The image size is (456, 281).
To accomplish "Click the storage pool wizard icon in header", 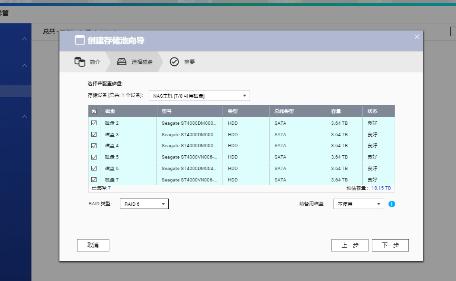I will (79, 41).
